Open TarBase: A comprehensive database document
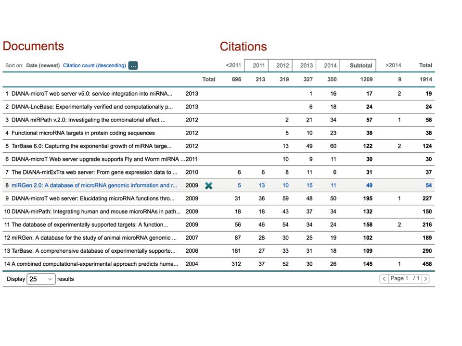The image size is (462, 346). click(x=93, y=251)
